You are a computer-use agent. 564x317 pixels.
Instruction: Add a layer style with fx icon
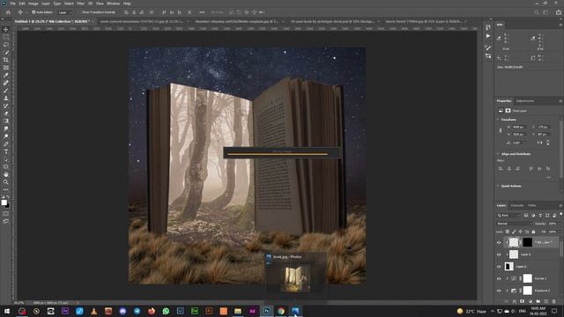click(x=515, y=301)
